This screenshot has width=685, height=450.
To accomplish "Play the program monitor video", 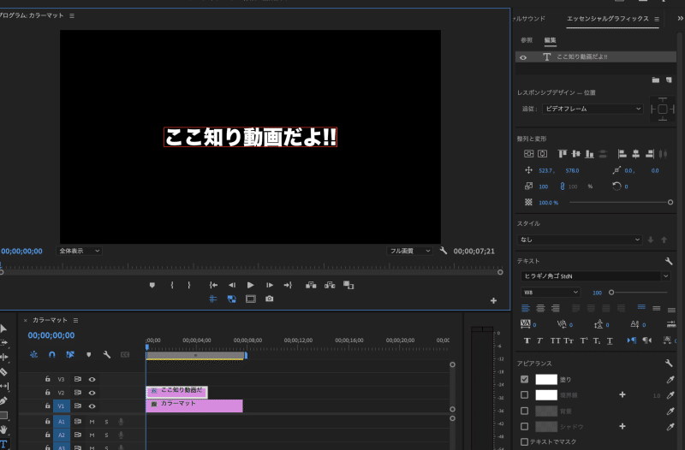I will tap(250, 285).
